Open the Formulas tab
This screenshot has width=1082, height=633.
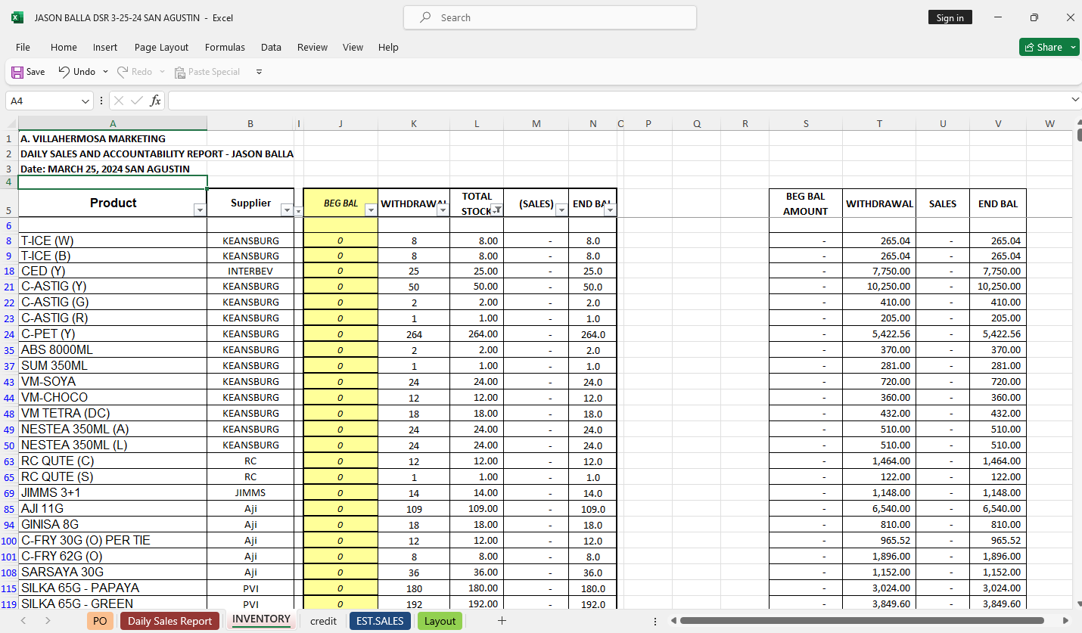(x=225, y=47)
